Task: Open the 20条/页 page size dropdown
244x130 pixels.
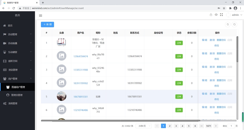Action: coord(143,126)
